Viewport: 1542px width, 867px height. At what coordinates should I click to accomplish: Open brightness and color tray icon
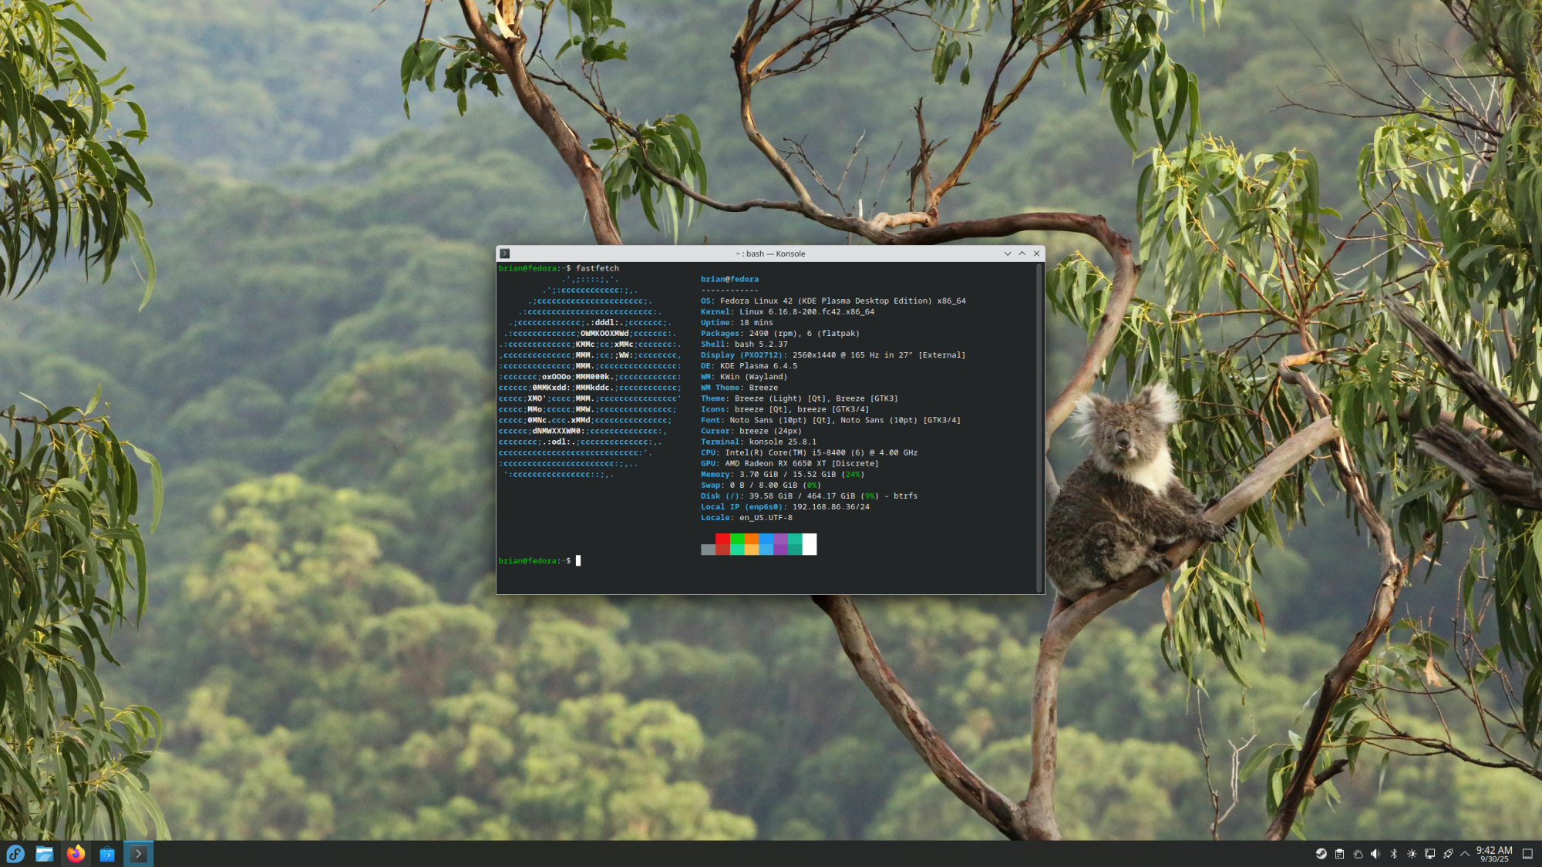click(1412, 854)
